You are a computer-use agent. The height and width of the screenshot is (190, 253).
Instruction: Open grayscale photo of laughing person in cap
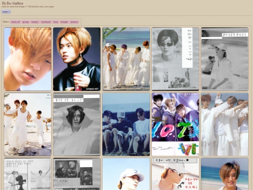tap(224, 59)
